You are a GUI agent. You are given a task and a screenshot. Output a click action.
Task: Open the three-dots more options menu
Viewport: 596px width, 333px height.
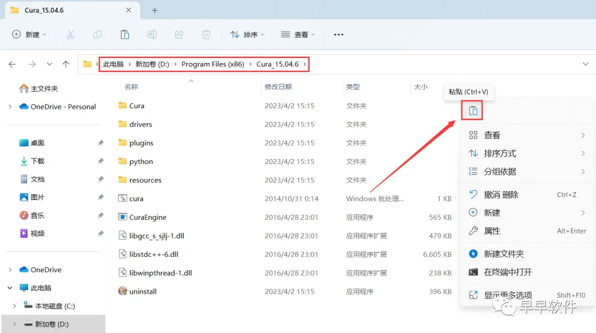pyautogui.click(x=339, y=35)
